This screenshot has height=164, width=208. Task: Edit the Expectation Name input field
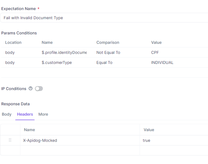click(103, 18)
